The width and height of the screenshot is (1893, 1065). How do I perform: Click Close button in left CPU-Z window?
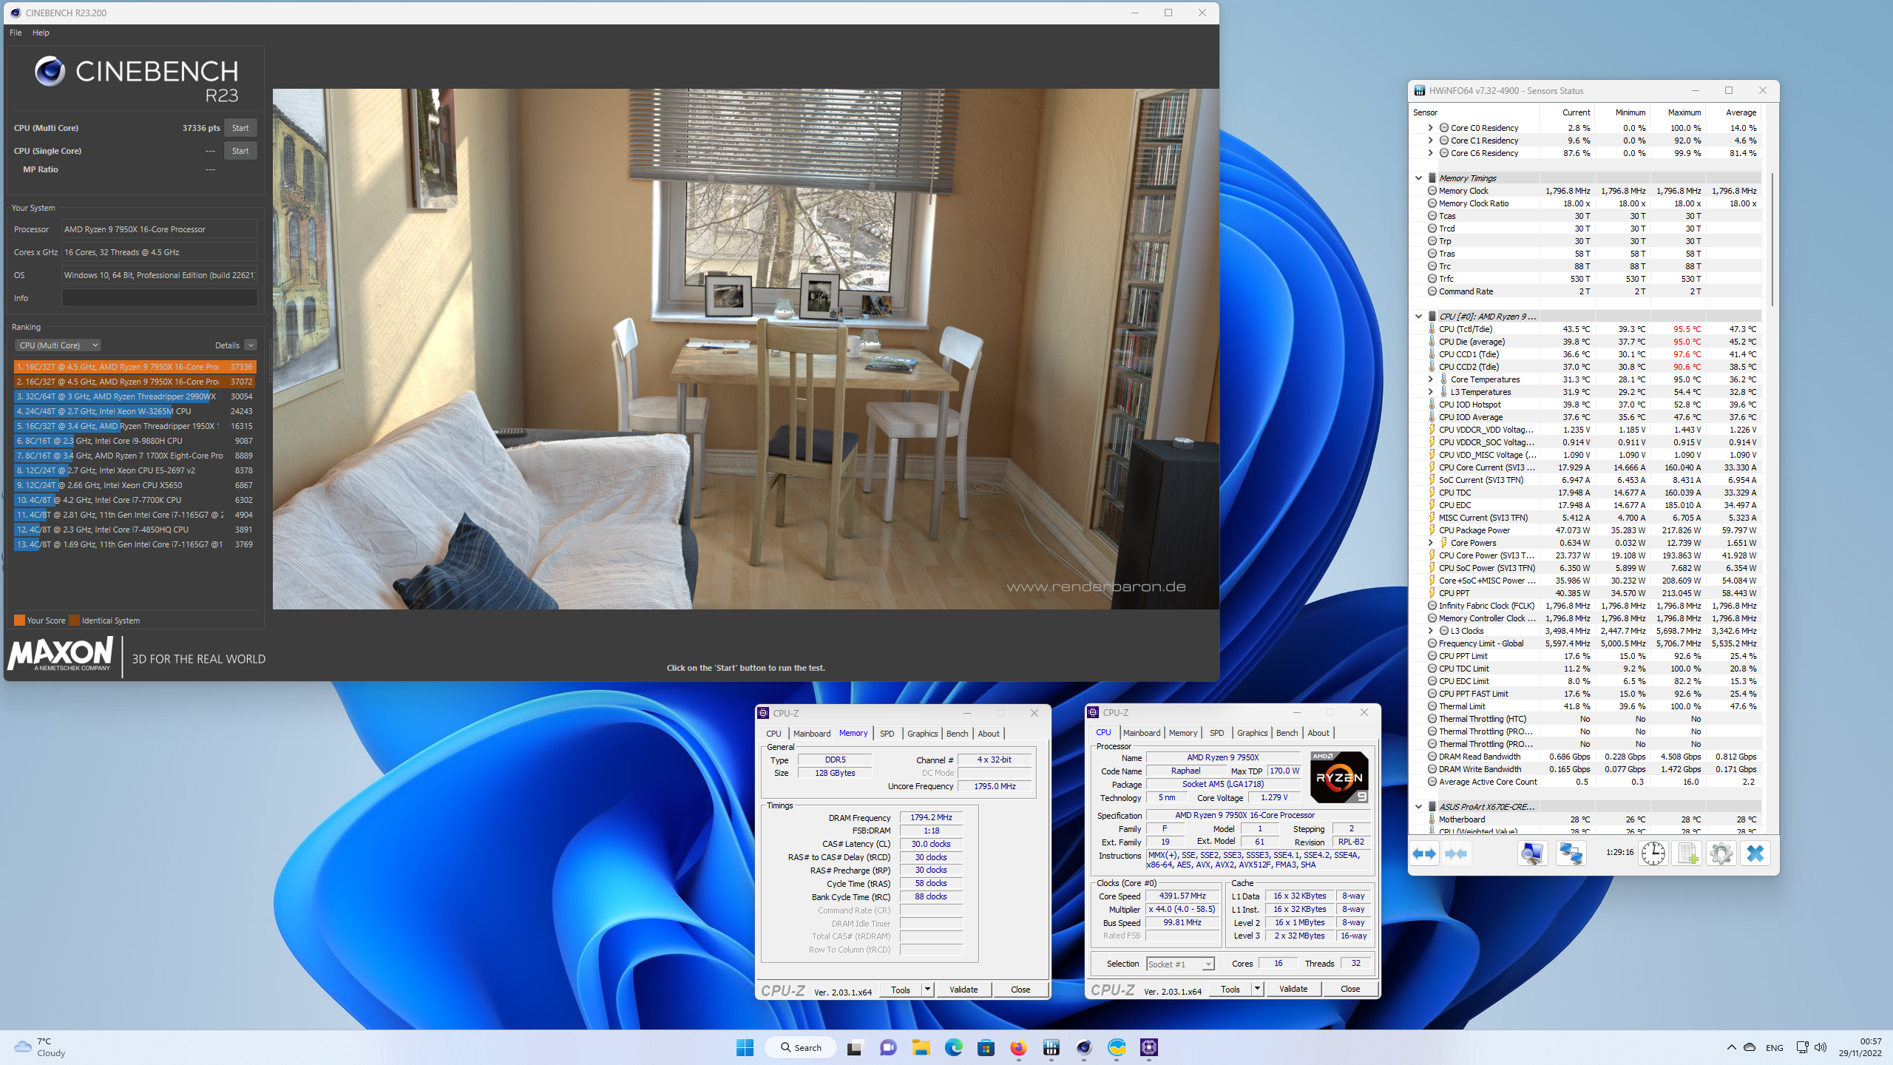click(1020, 990)
